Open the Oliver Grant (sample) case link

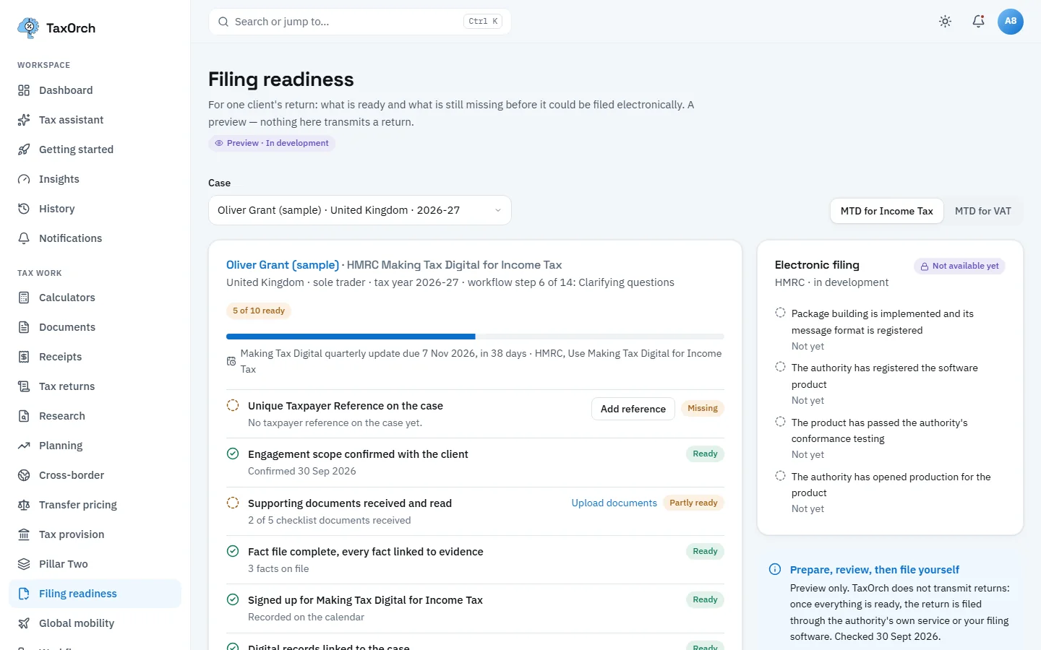(x=283, y=265)
